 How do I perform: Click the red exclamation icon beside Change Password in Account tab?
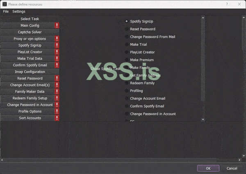pos(57,105)
